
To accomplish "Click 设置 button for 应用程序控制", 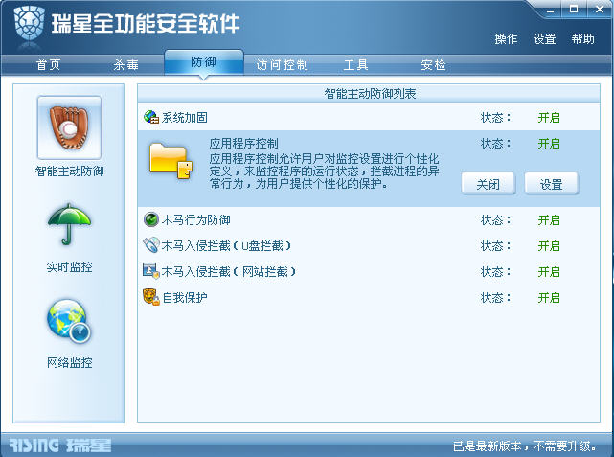I will coord(552,183).
